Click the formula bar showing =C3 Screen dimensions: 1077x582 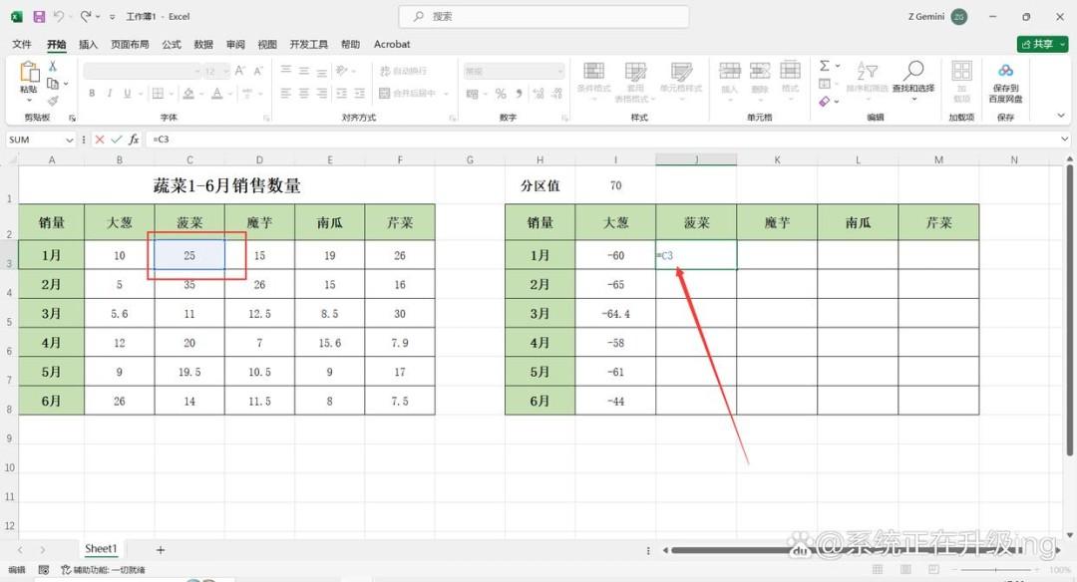pyautogui.click(x=604, y=140)
